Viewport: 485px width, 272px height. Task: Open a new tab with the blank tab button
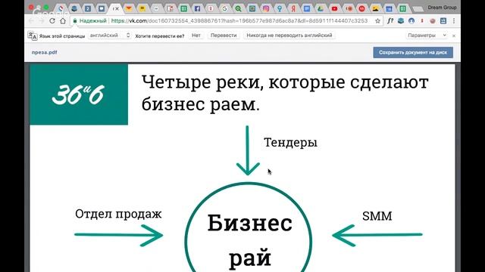[x=418, y=9]
